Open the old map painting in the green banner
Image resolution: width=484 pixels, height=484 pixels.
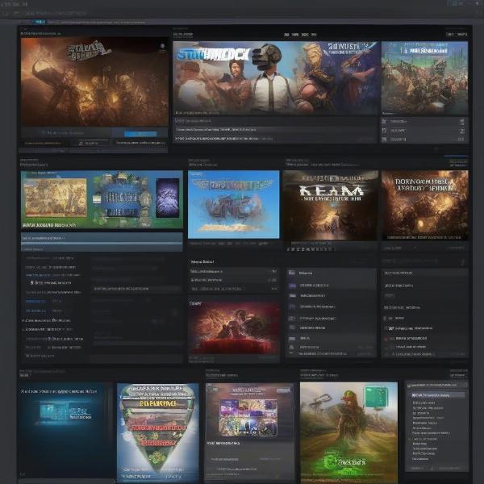click(56, 198)
